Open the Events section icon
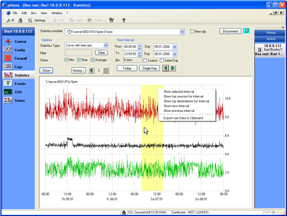This screenshot has width=287, height=216. 8,84
